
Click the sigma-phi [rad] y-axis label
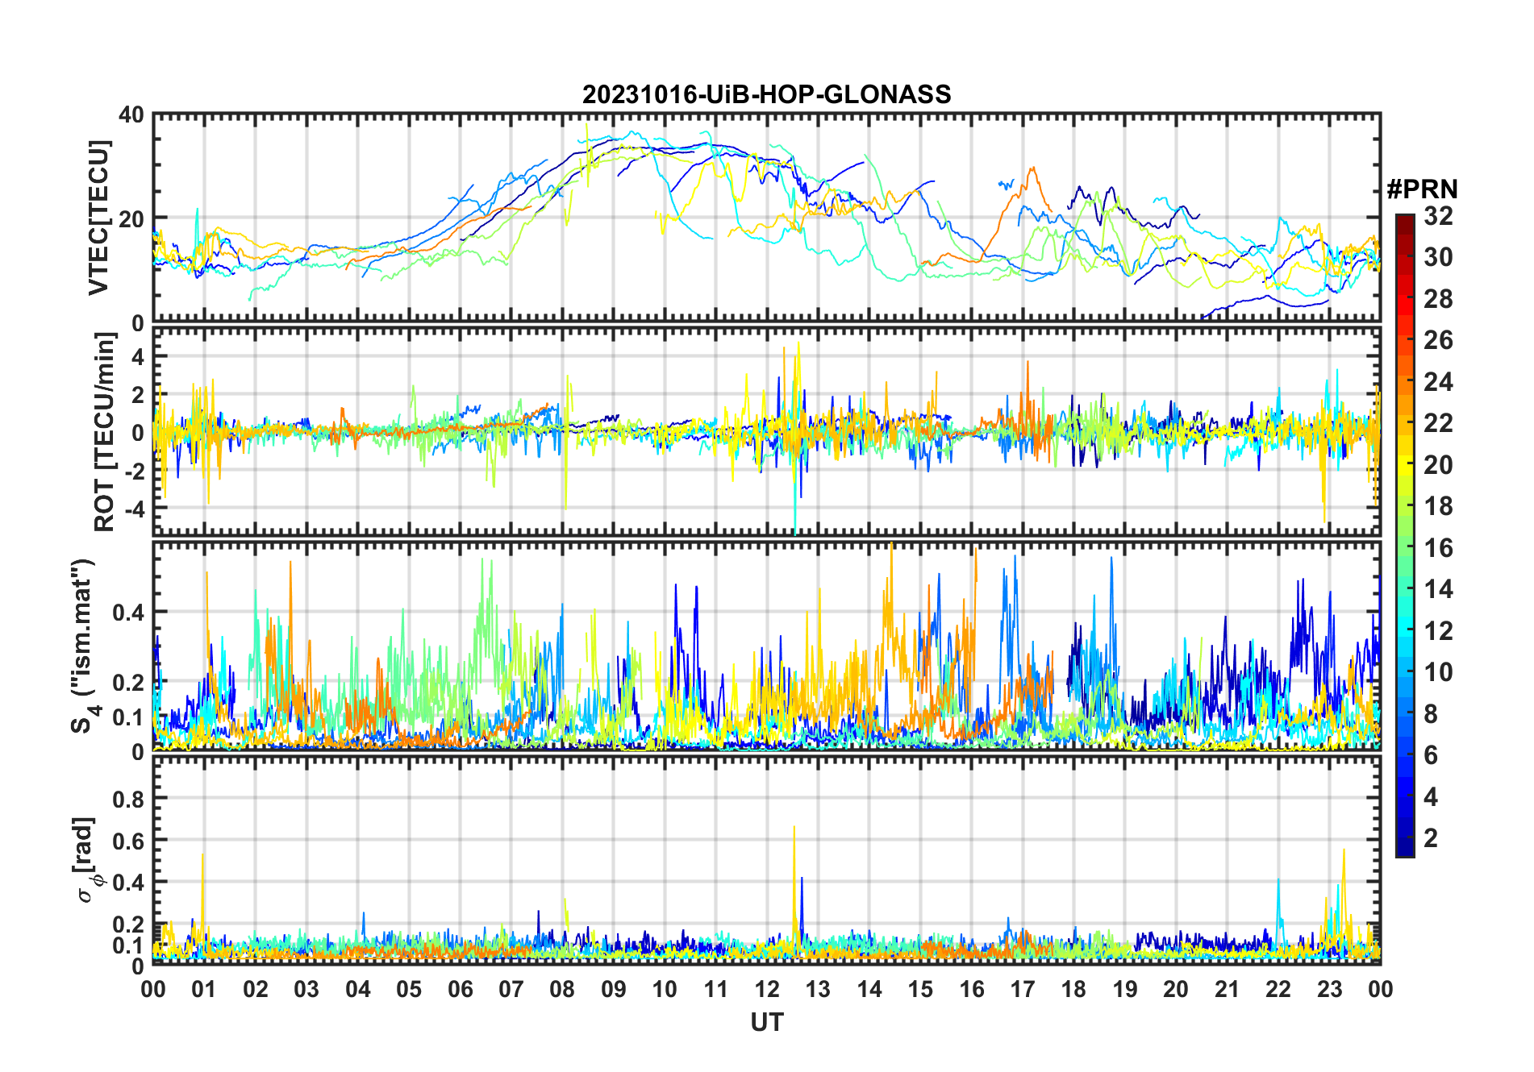click(86, 860)
